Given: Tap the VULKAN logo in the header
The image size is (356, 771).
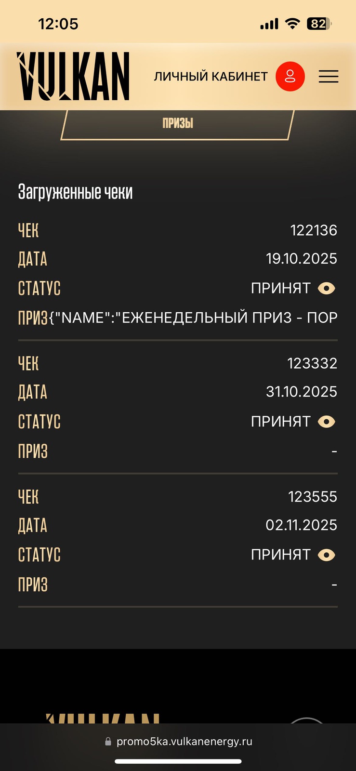Looking at the screenshot, I should tap(74, 76).
